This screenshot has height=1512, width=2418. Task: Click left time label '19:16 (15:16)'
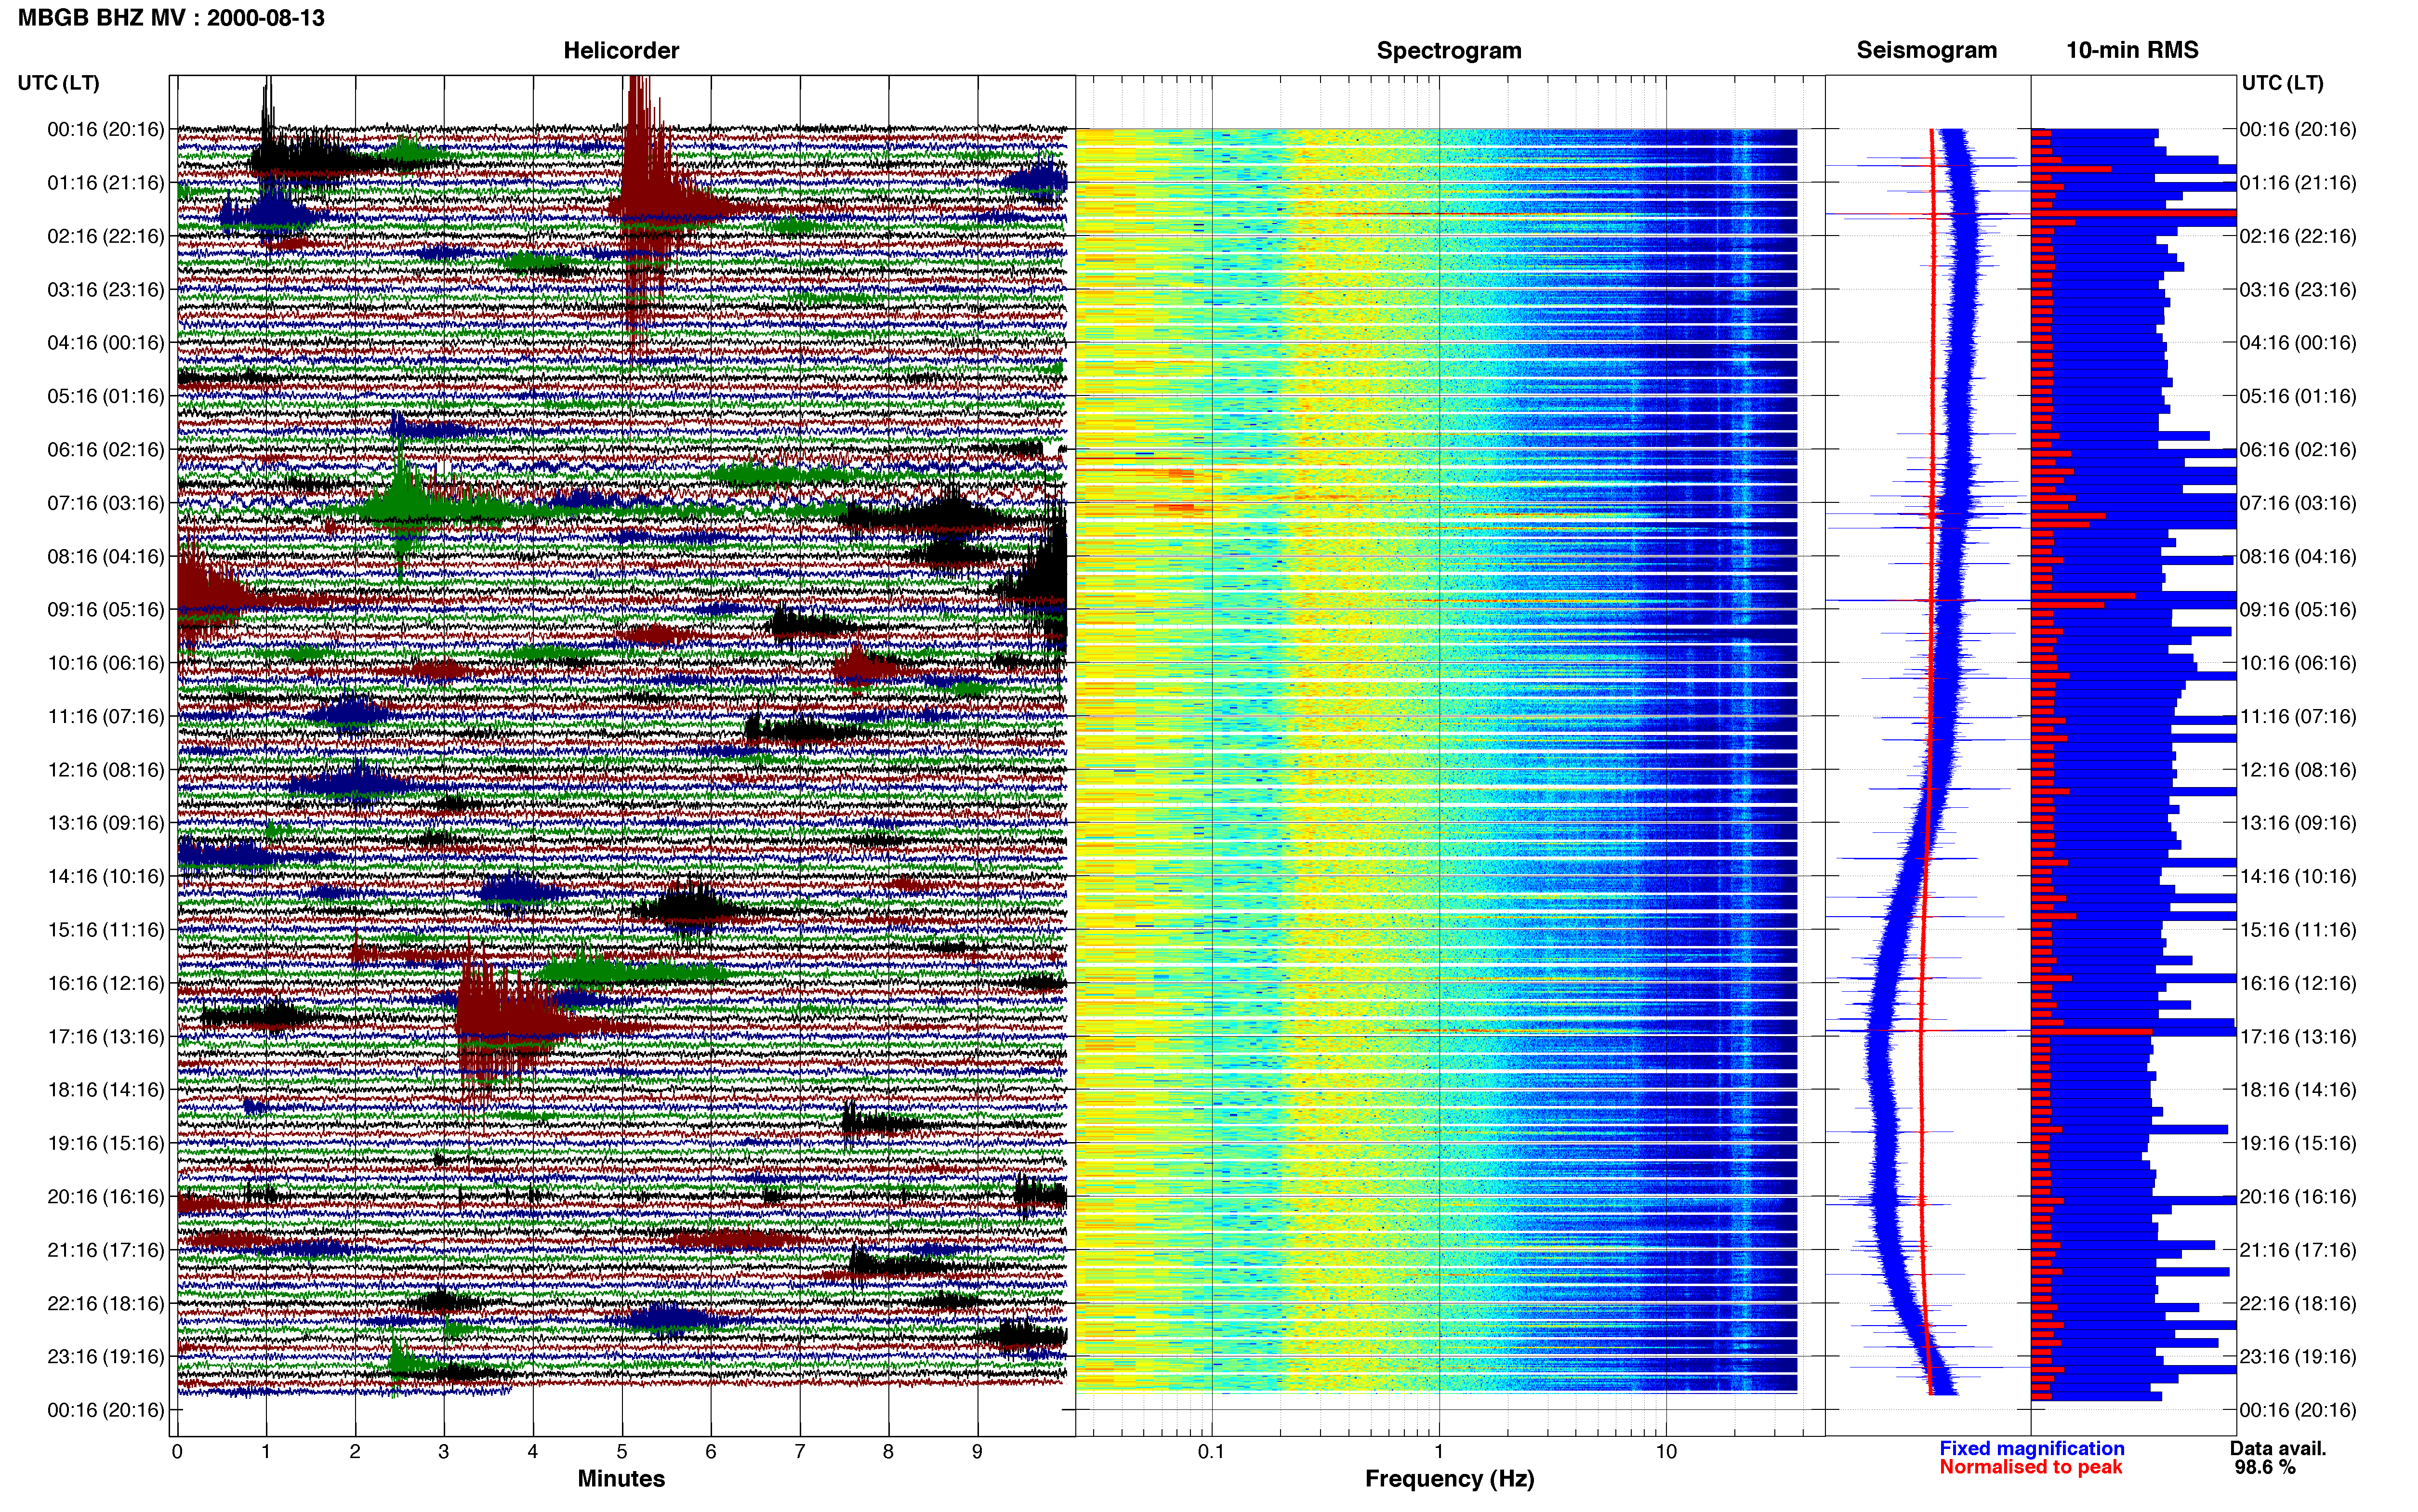pos(106,1143)
